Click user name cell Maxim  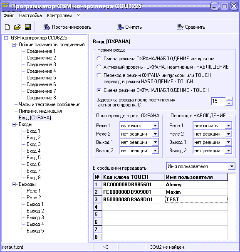pyautogui.click(x=196, y=192)
